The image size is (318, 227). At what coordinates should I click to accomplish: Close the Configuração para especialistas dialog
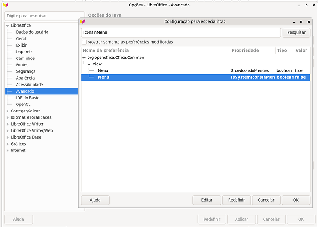309,22
